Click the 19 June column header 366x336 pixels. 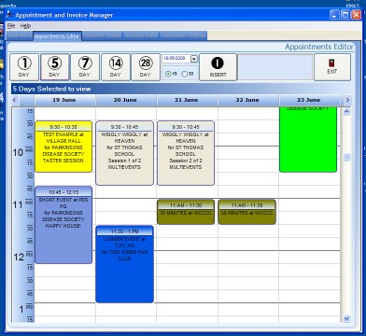click(64, 100)
